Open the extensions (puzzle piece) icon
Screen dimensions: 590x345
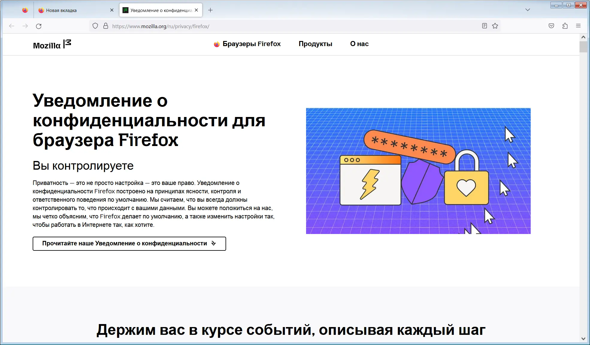pos(565,26)
